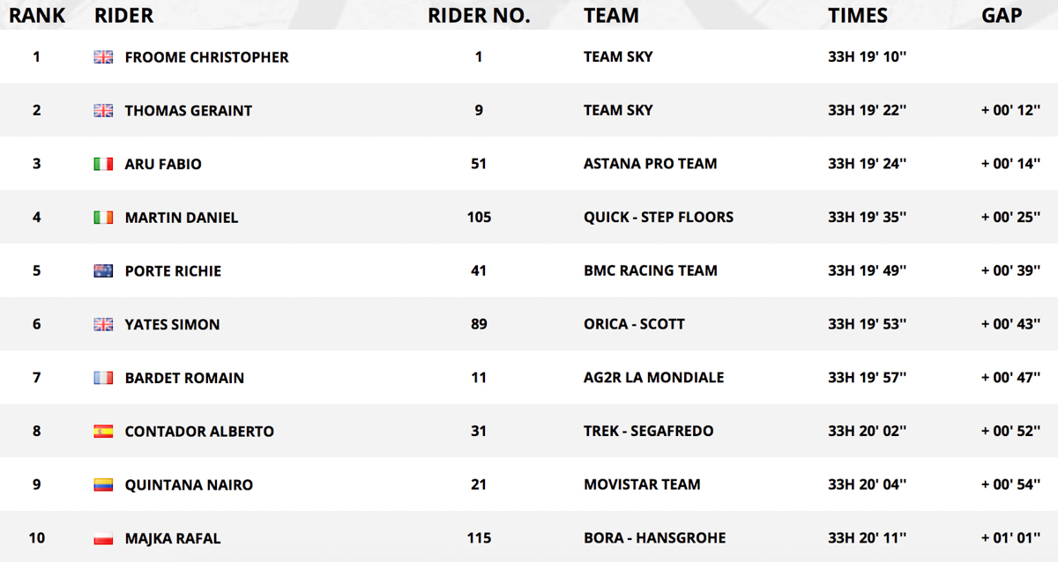
Task: Select the Irish flag next to Martin Daniel
Action: (x=103, y=218)
